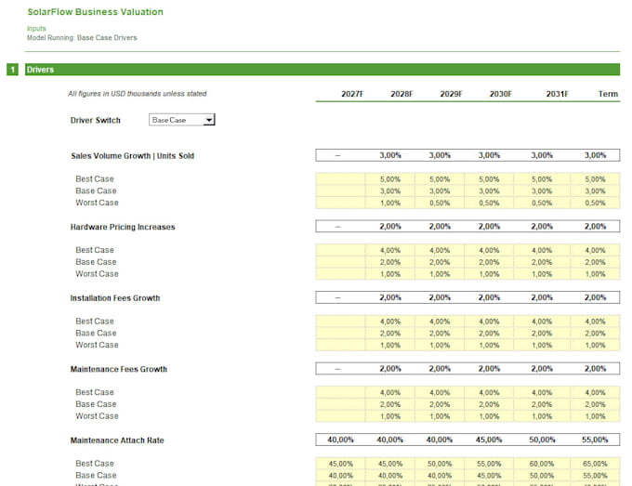Click the Maintenance Attach Rate label

click(x=117, y=440)
